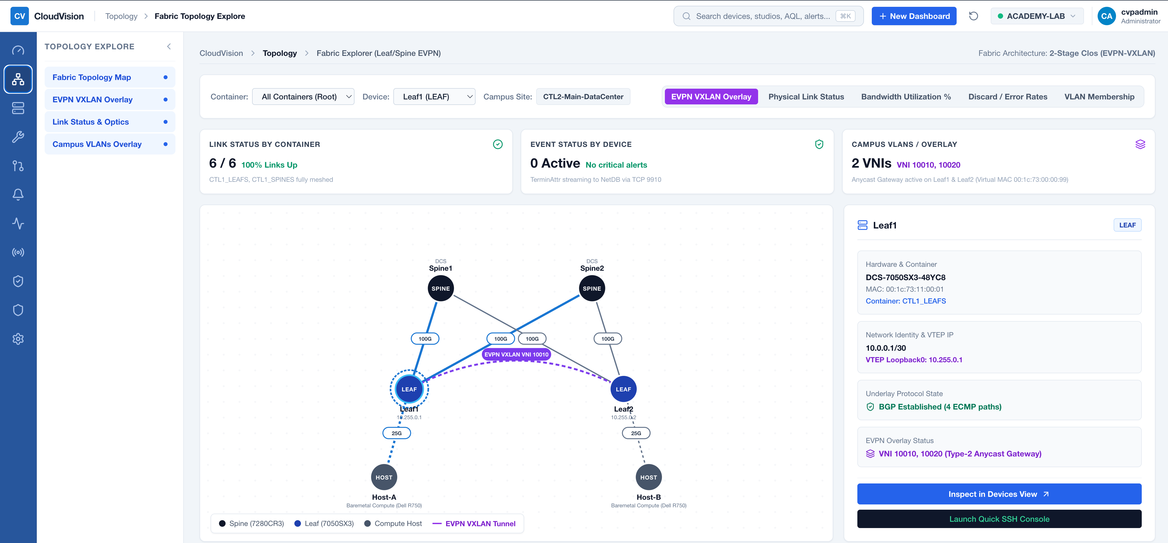Open the activity pulse icon in sidebar
The width and height of the screenshot is (1168, 543).
[18, 224]
